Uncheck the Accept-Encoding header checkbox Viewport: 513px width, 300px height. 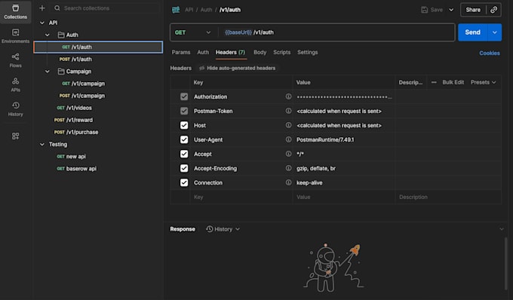tap(184, 168)
